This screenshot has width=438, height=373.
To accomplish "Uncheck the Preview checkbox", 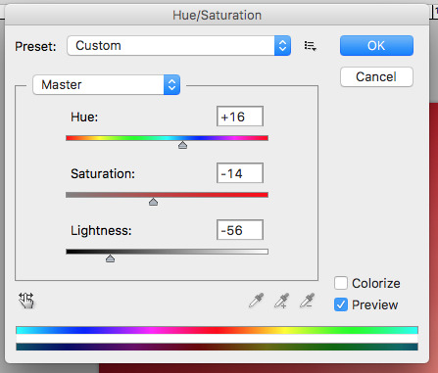I will [x=341, y=304].
